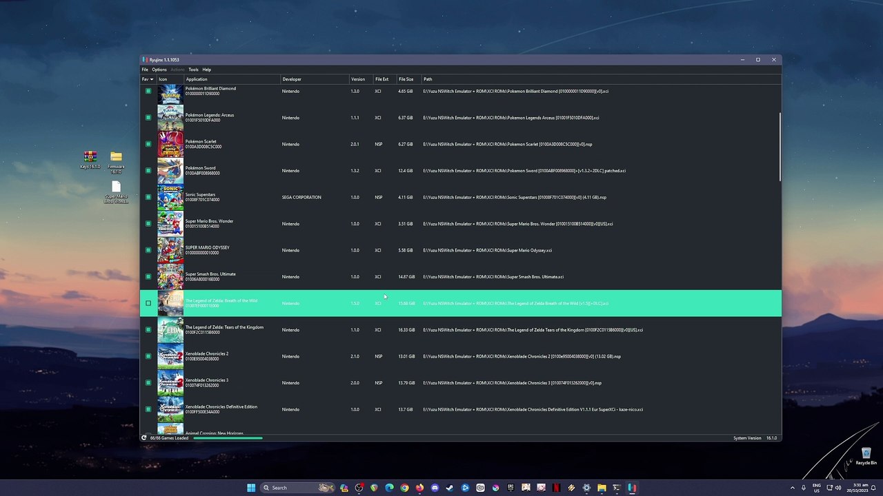The image size is (883, 496).
Task: Select the Pokémon Scarlet cover icon
Action: 170,144
